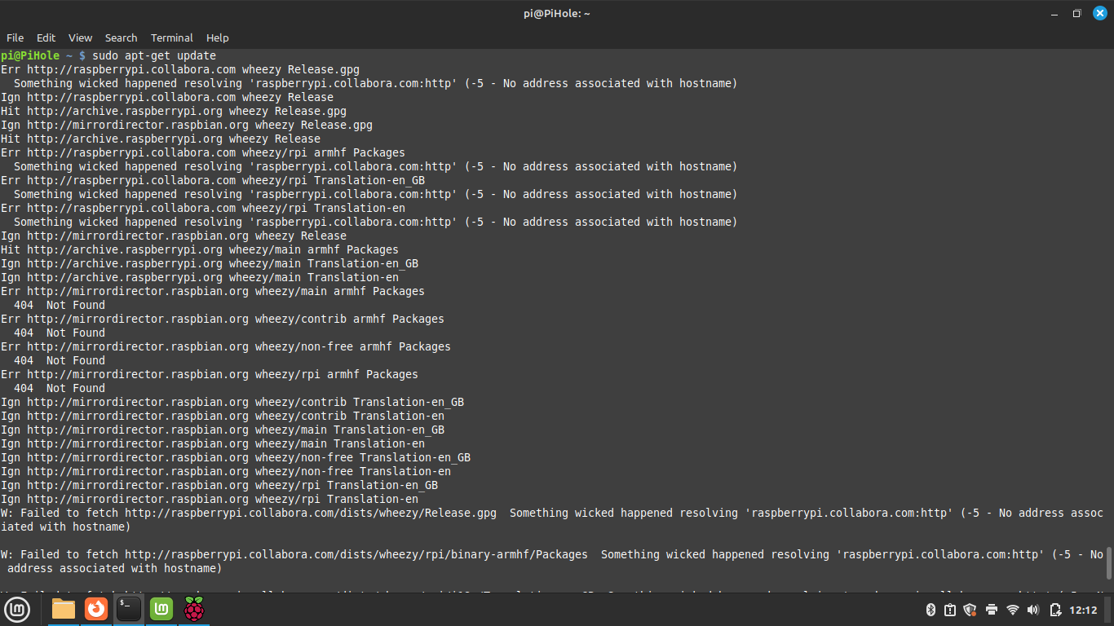
Task: Click the printer tray icon
Action: [992, 610]
